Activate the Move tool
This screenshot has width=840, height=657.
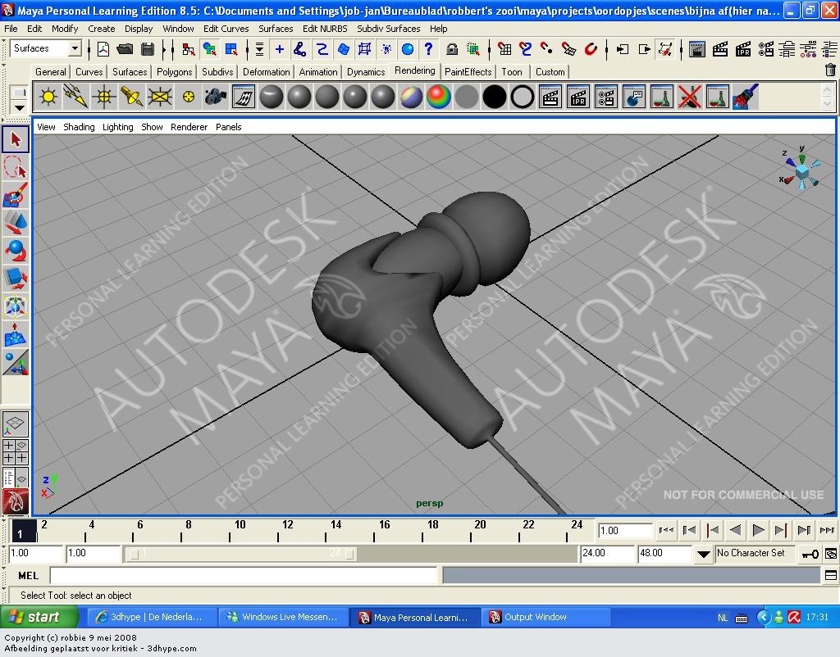tap(16, 223)
